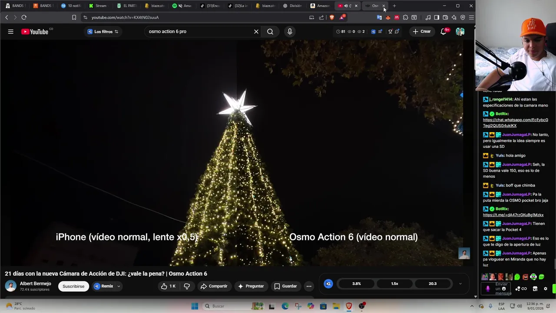Viewport: 556px width, 313px height.
Task: Dislike the video with thumbs-down
Action: 187,286
